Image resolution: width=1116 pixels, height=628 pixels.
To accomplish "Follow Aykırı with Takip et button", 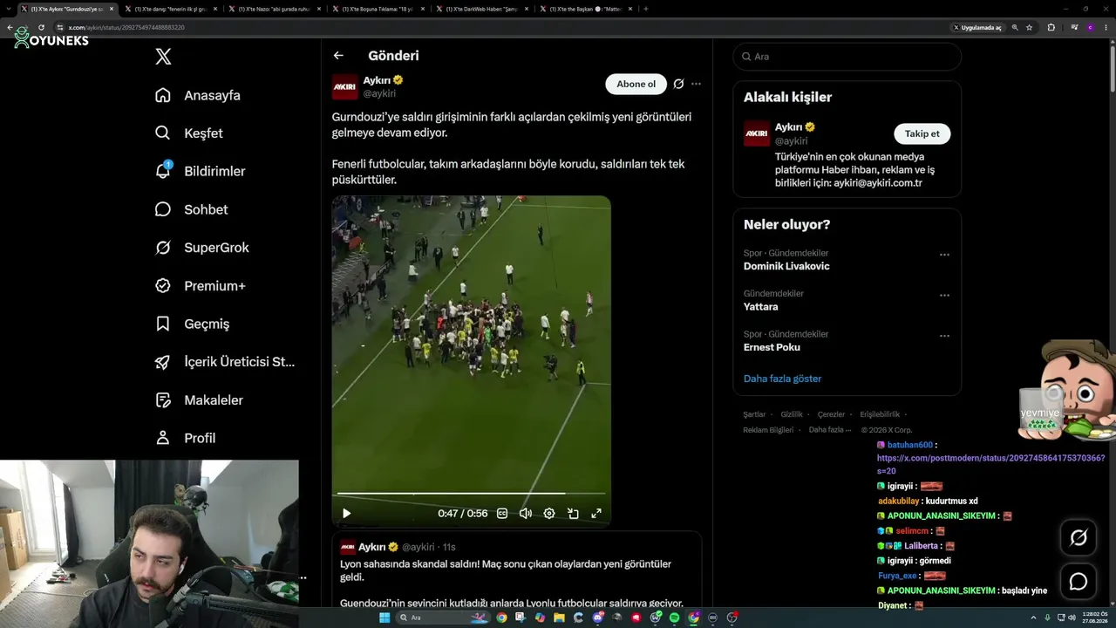I will 922,133.
